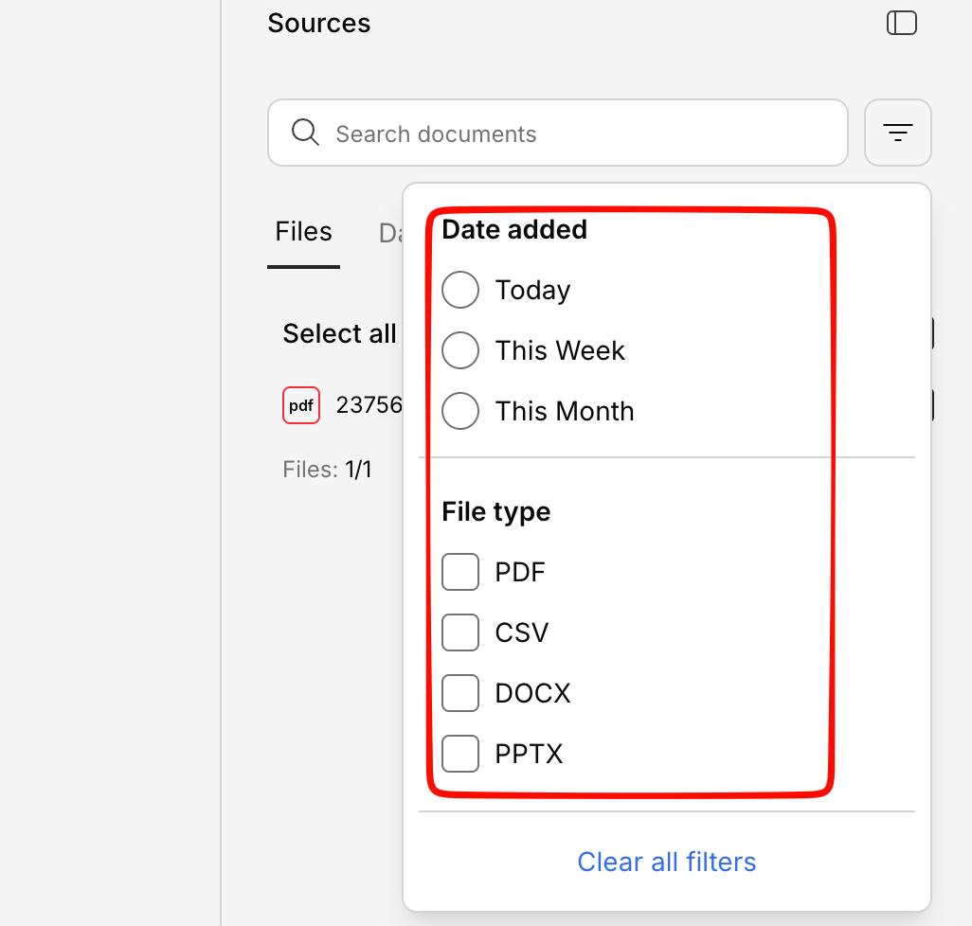Click the filter icon button
This screenshot has width=972, height=926.
(897, 133)
